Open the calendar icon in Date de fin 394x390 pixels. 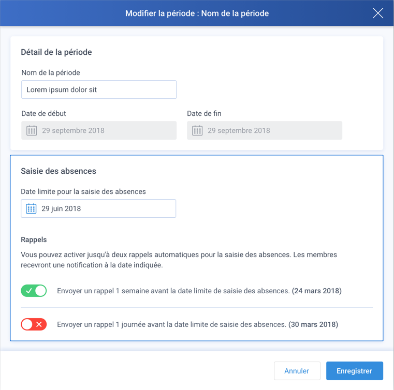coord(197,130)
